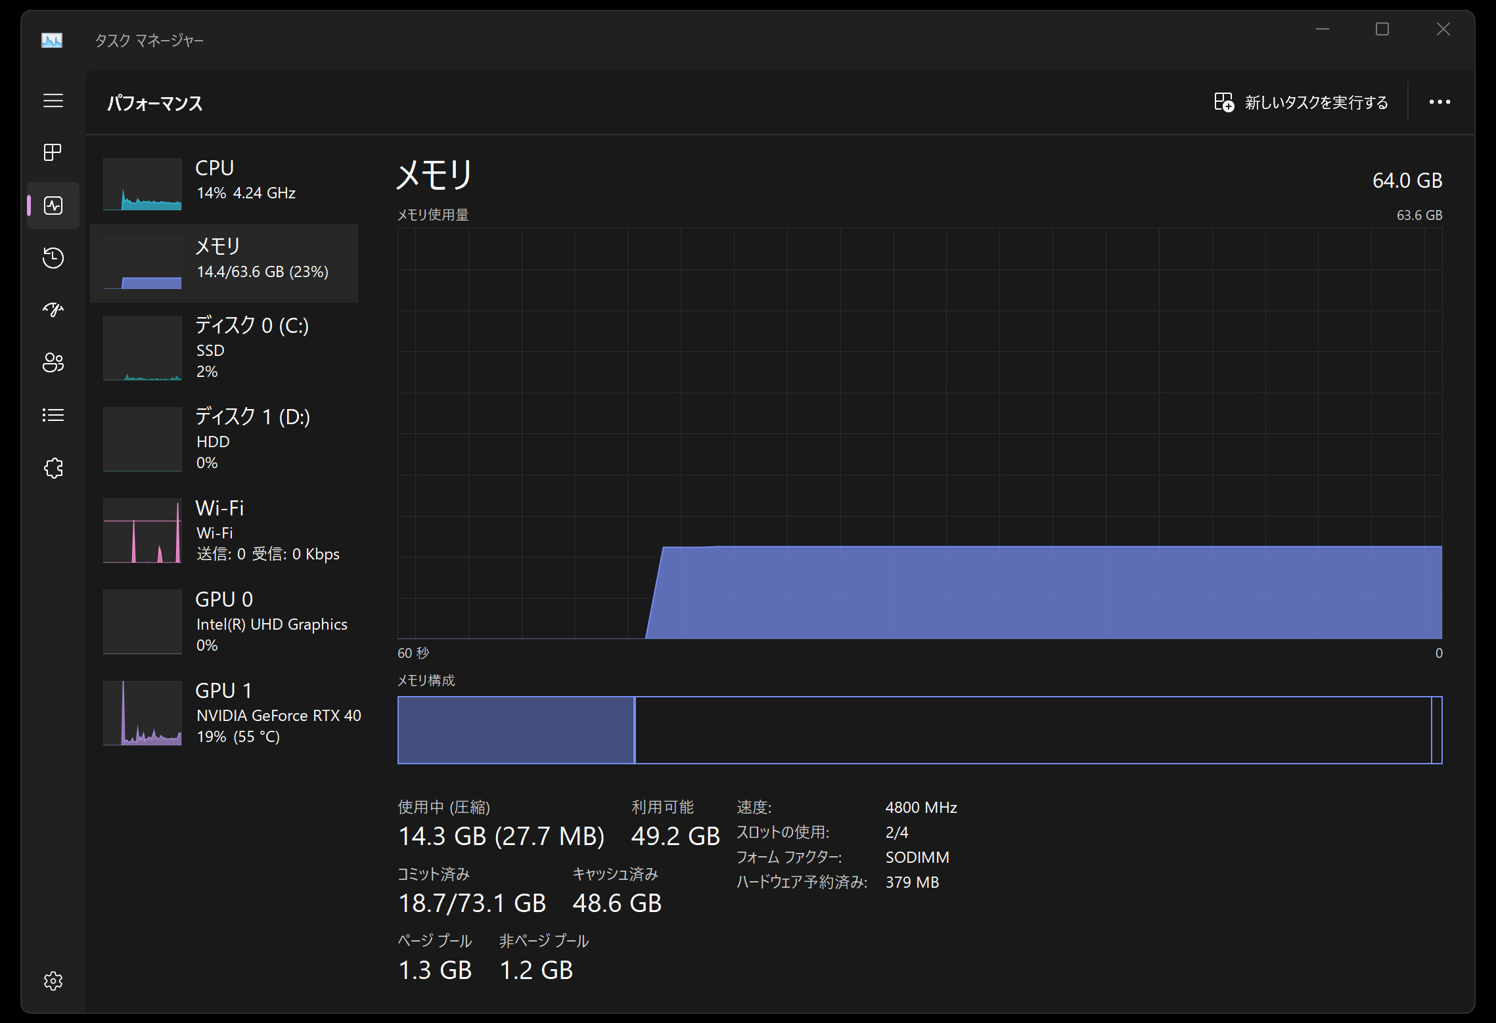Viewport: 1496px width, 1023px height.
Task: Open the Details list page icon
Action: (x=53, y=415)
